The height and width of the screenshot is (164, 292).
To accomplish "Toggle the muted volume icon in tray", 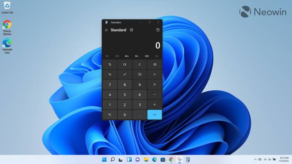I will (269, 159).
